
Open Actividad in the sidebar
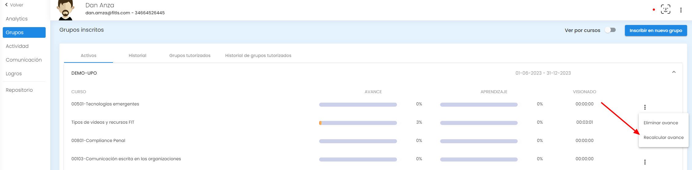click(17, 46)
